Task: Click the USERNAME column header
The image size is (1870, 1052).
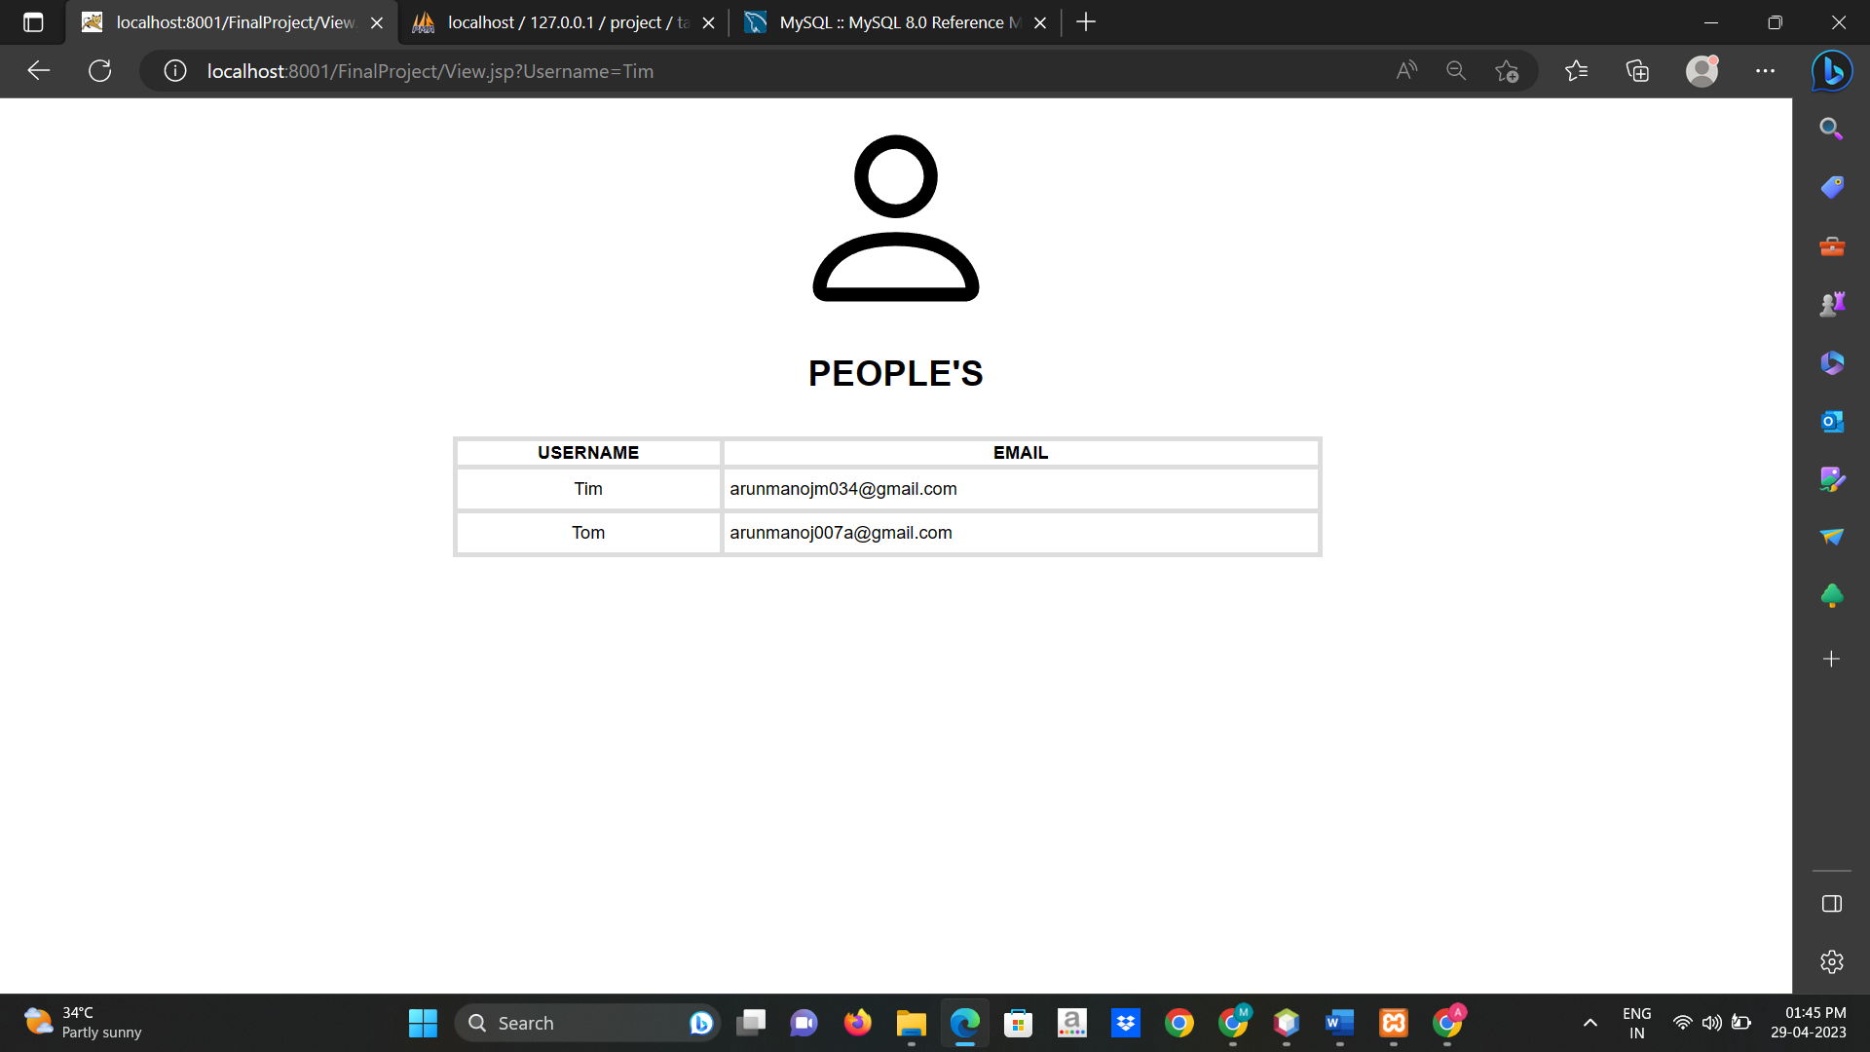Action: pos(588,453)
